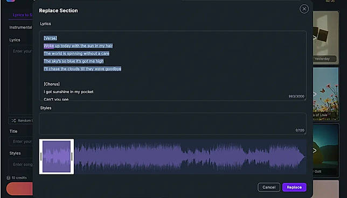Screen dimensions: 347x198
Task: Click the selected waveform section box
Action: click(x=57, y=157)
